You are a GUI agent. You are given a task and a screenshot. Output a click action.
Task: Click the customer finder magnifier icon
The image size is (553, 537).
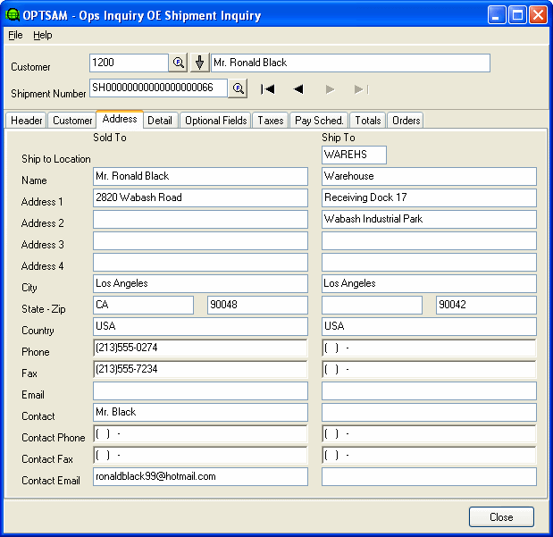[178, 63]
